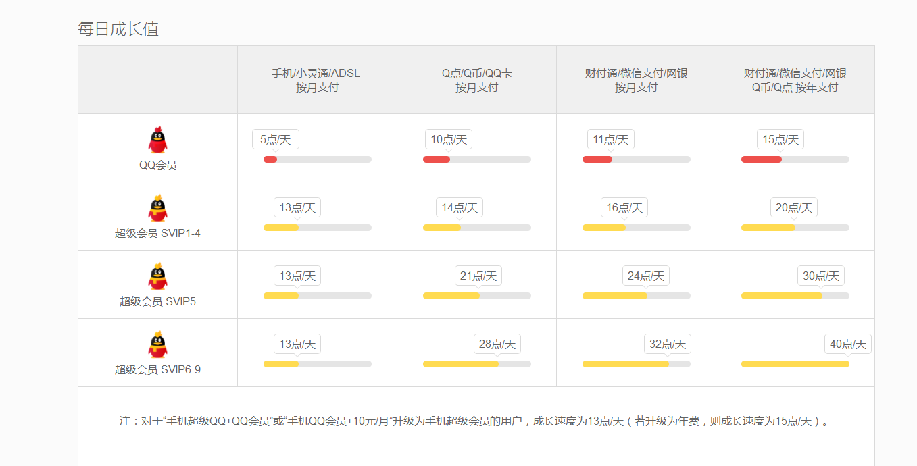917x466 pixels.
Task: Click the 28点/天 value bubble
Action: click(497, 344)
